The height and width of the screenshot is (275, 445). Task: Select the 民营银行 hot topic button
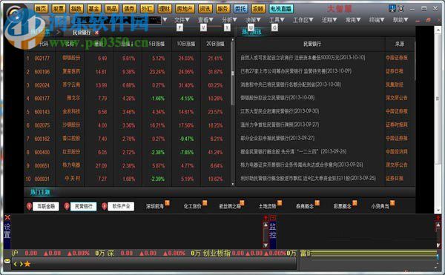point(83,206)
